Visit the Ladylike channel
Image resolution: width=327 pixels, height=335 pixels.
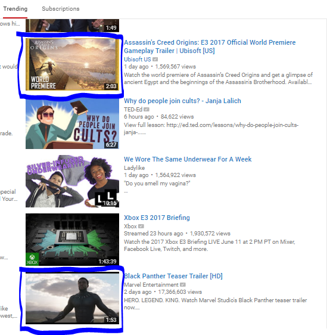coord(134,168)
